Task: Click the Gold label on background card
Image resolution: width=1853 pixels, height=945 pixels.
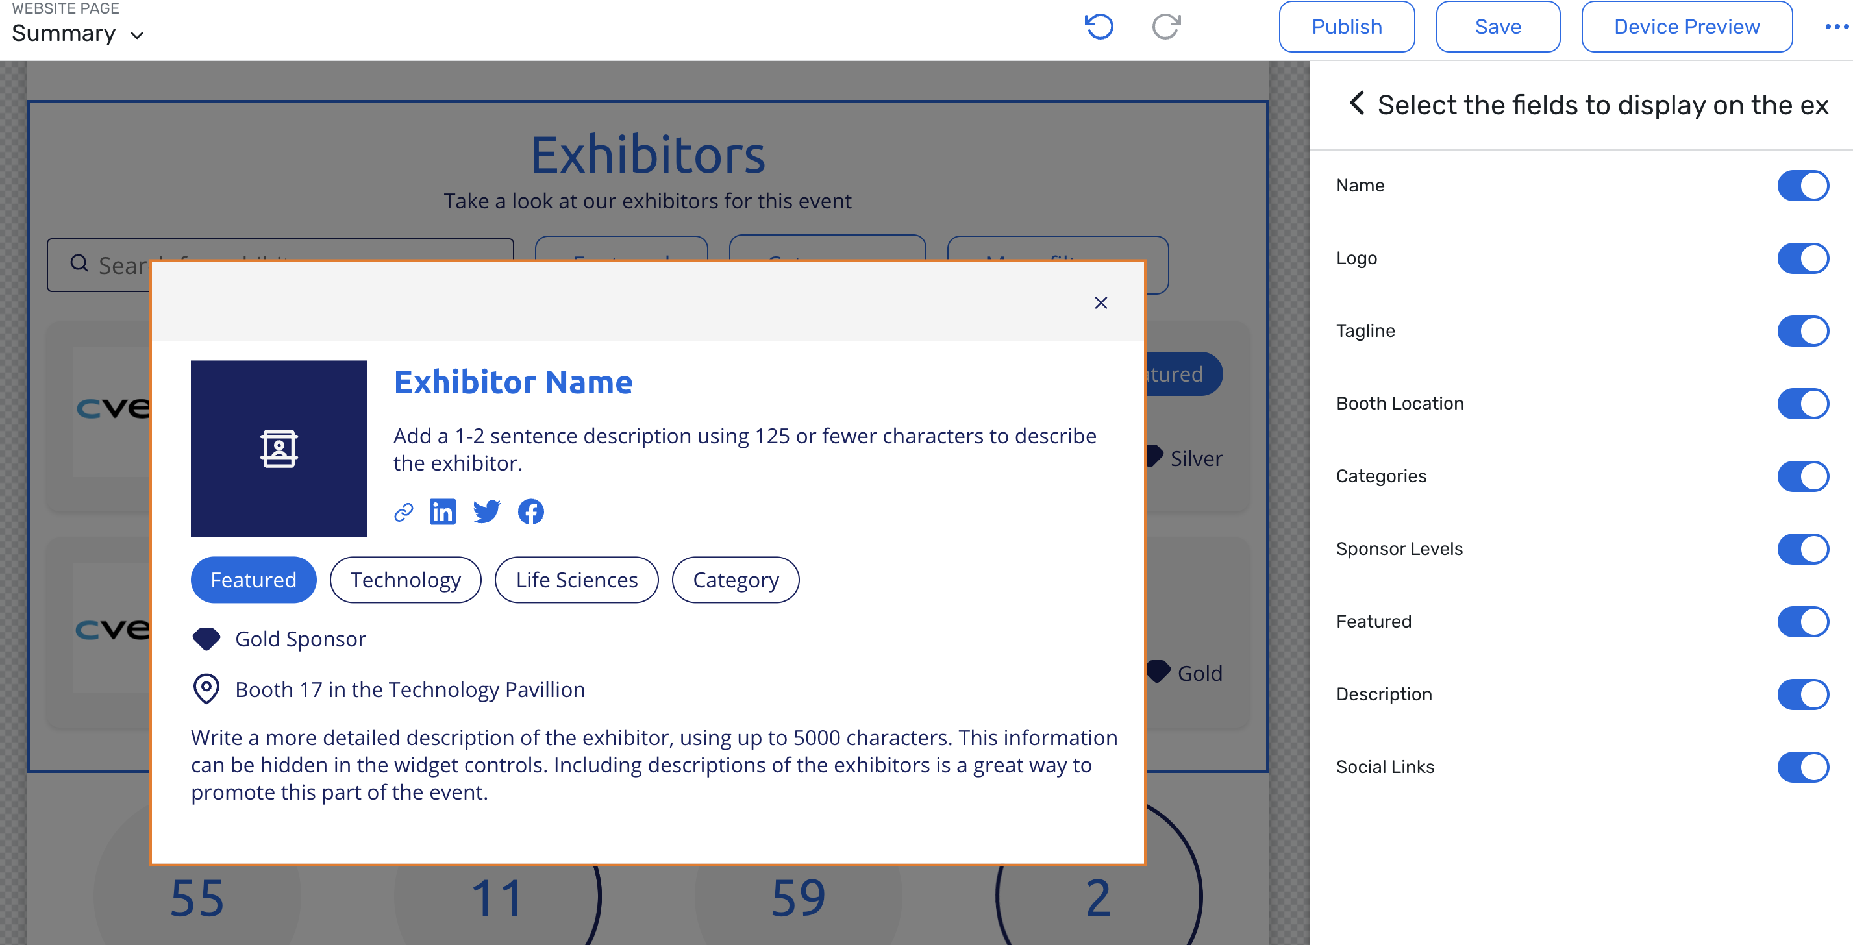Action: pos(1200,672)
